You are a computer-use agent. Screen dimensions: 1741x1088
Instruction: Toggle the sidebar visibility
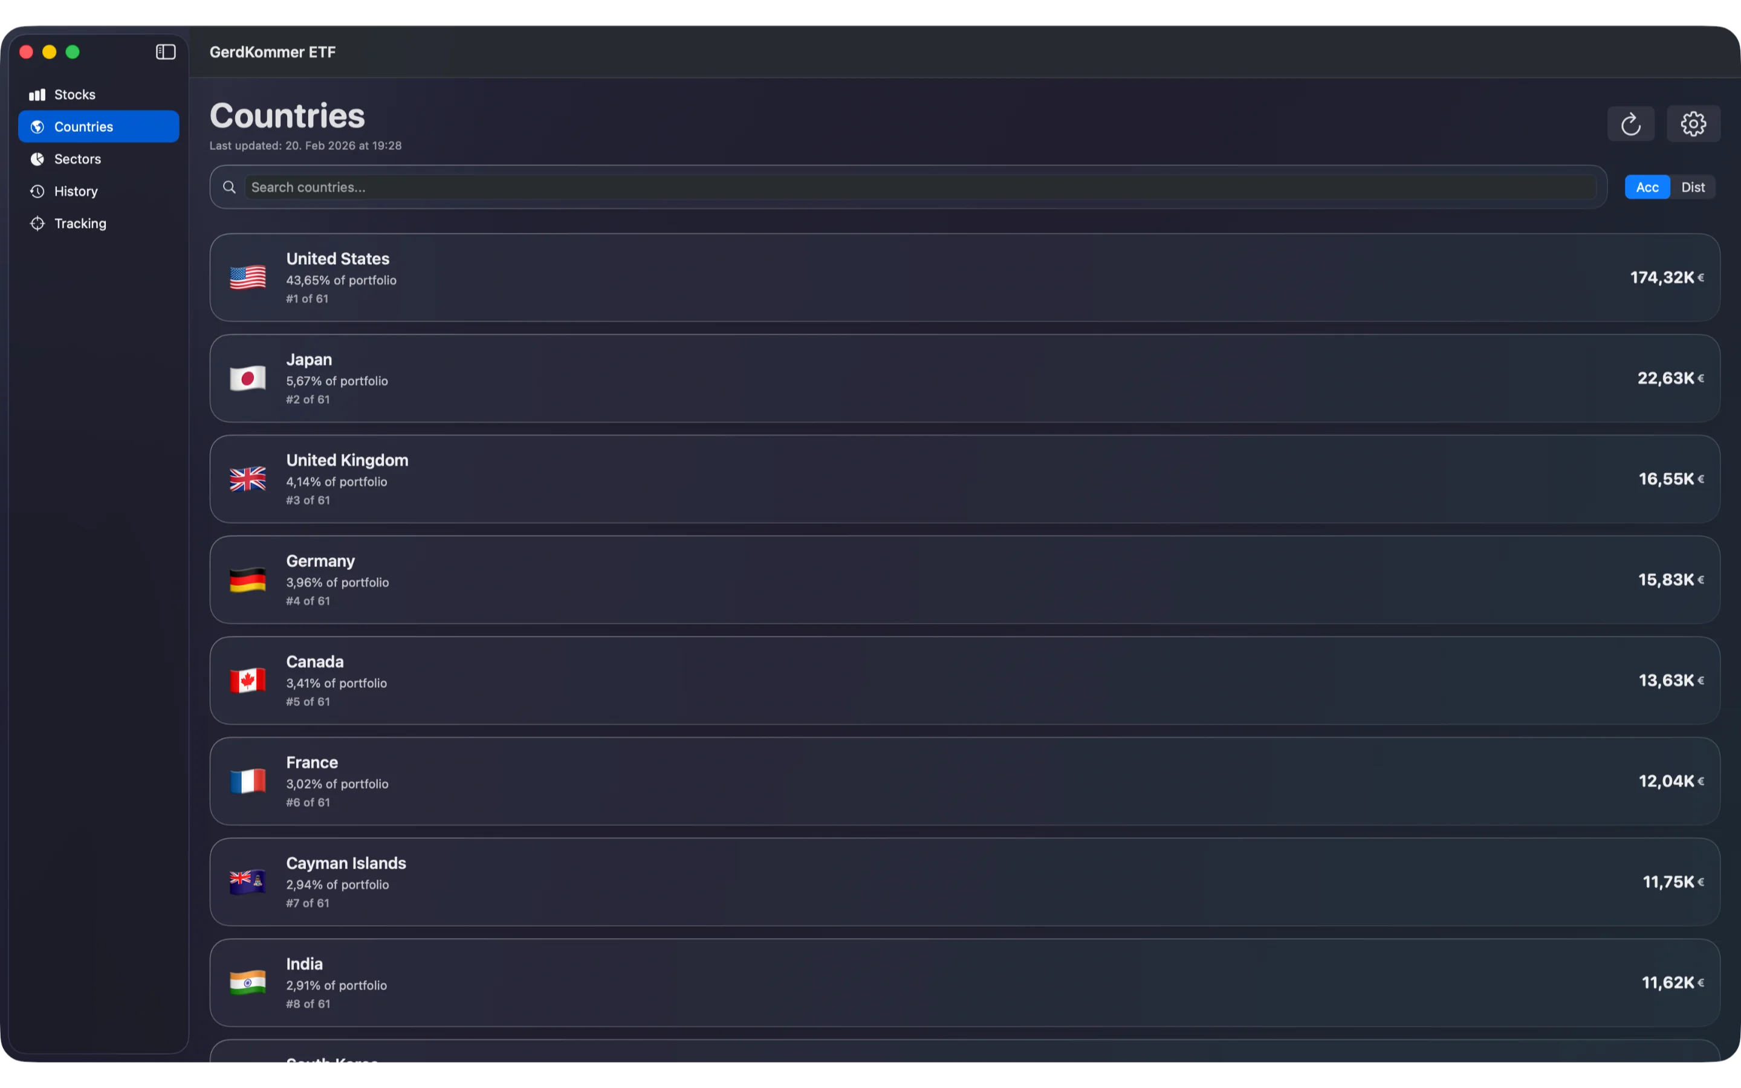click(165, 52)
